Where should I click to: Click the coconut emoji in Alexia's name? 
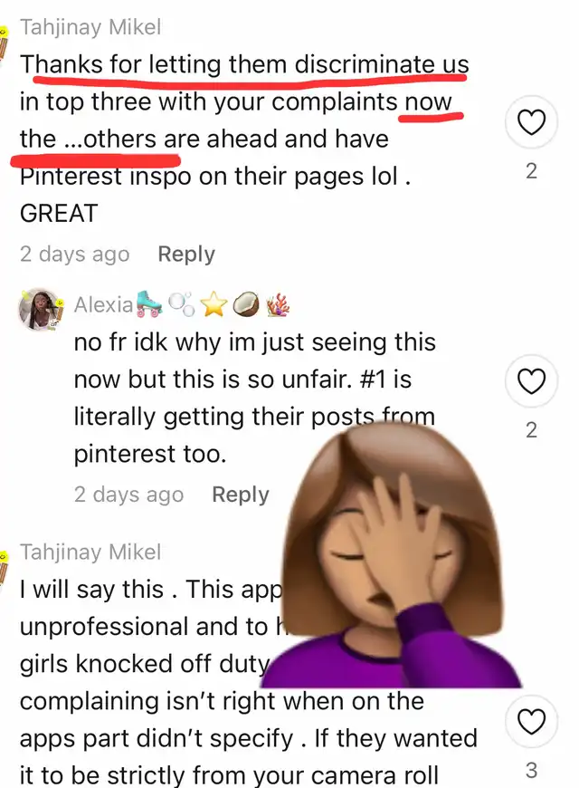246,304
